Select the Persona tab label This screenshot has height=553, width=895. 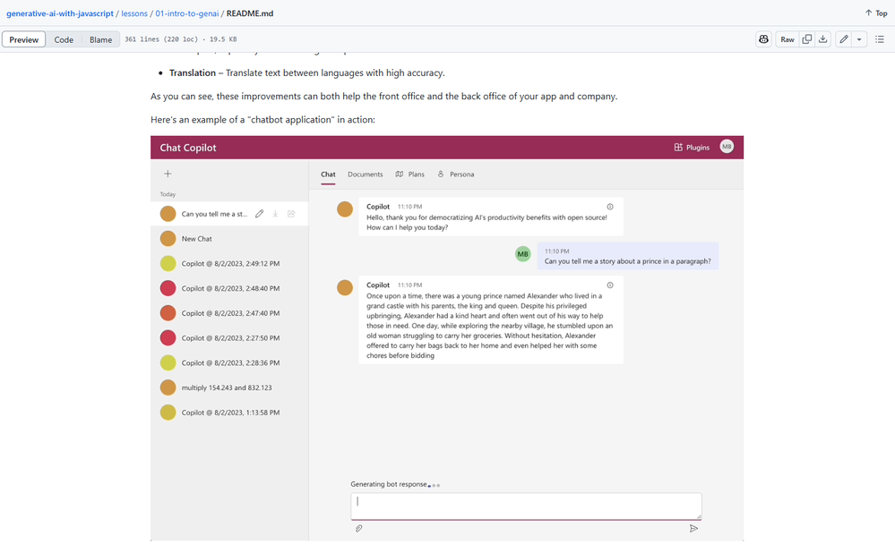(x=461, y=174)
